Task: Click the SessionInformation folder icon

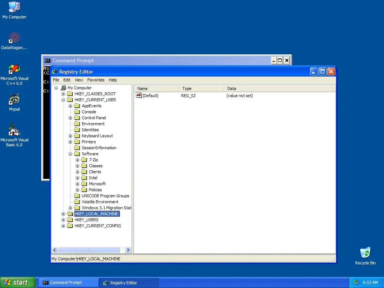Action: [77, 148]
